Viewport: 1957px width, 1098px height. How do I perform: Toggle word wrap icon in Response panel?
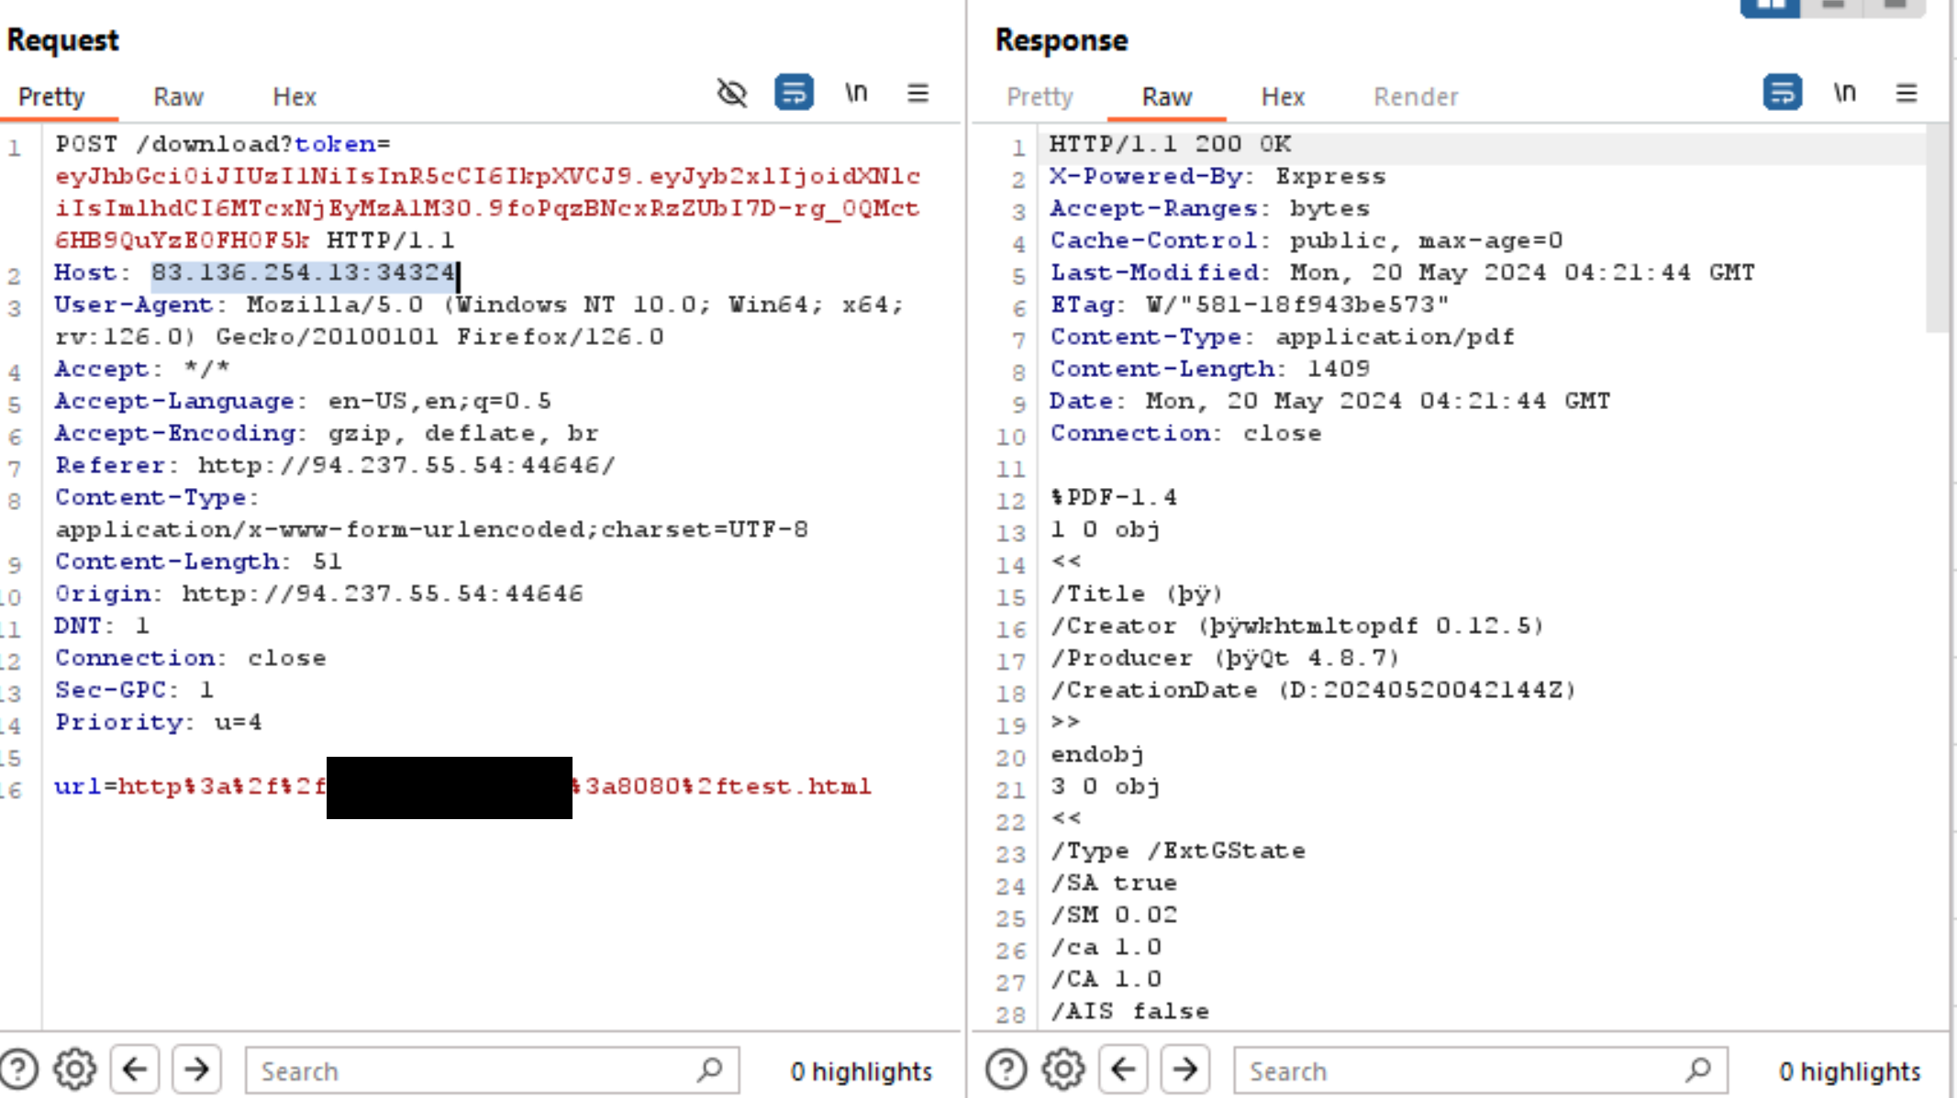(x=1781, y=94)
